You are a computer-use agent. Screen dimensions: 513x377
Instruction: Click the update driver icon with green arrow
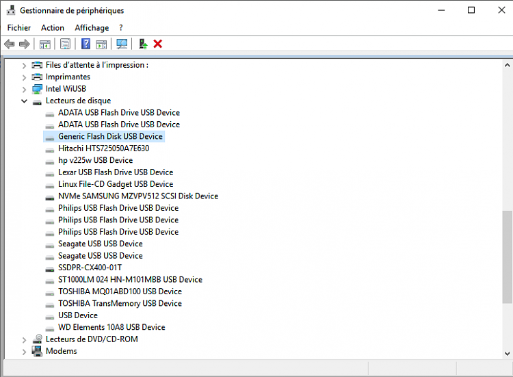(142, 44)
